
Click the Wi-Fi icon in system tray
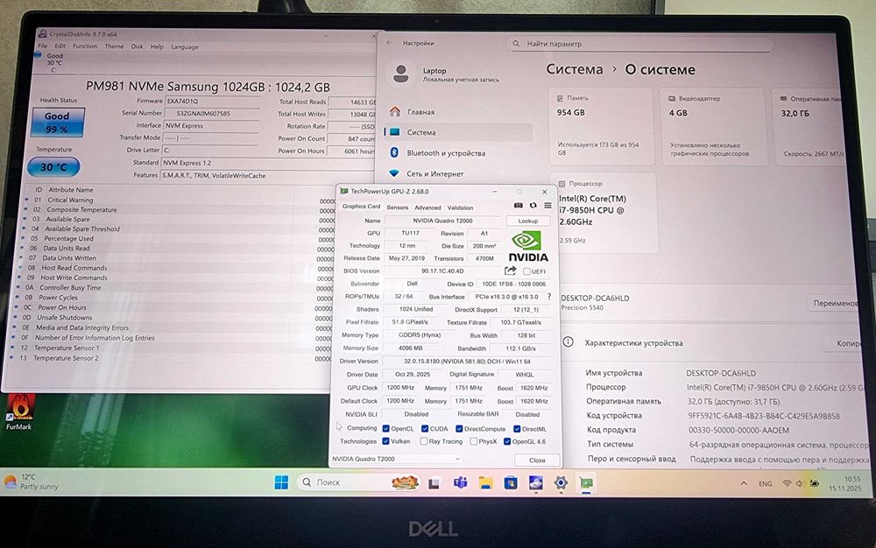pyautogui.click(x=787, y=483)
